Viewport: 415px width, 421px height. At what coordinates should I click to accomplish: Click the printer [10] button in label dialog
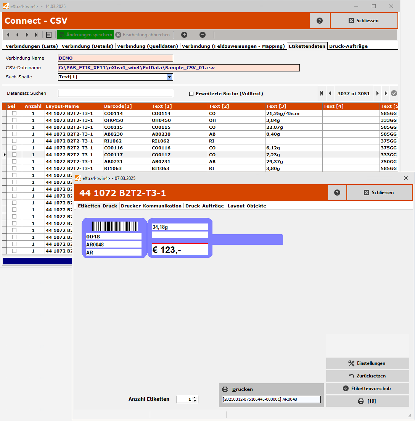(367, 401)
